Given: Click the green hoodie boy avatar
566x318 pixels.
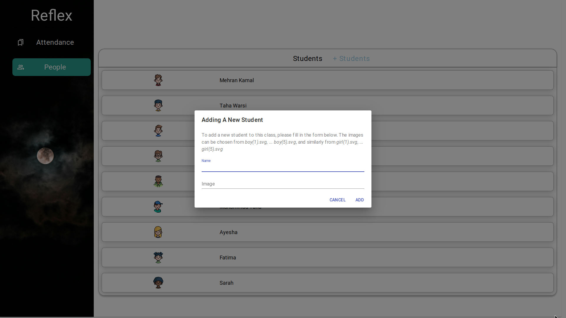Looking at the screenshot, I should pos(158,181).
